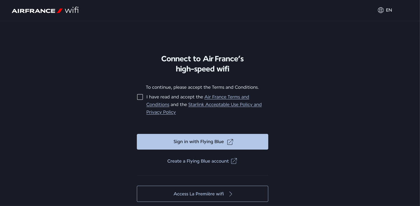The width and height of the screenshot is (420, 206).
Task: Click the red Air France swoosh emblem
Action: tap(59, 11)
